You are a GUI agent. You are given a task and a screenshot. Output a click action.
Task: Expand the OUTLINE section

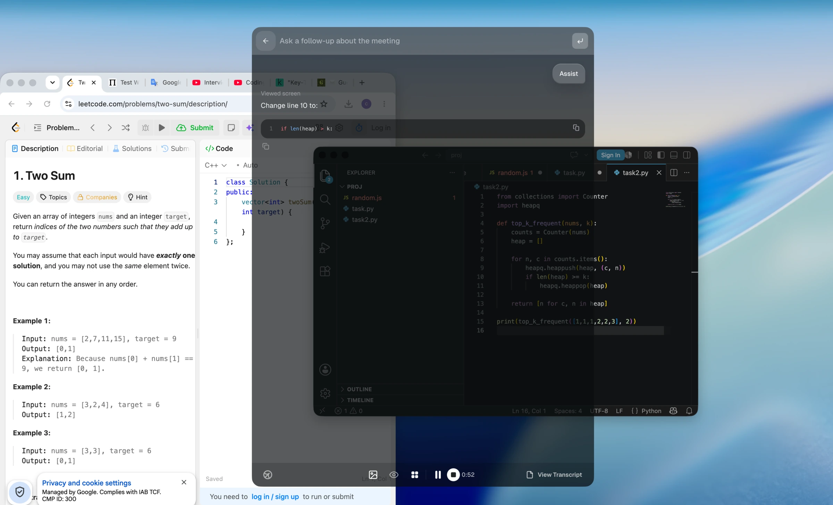[x=359, y=389]
